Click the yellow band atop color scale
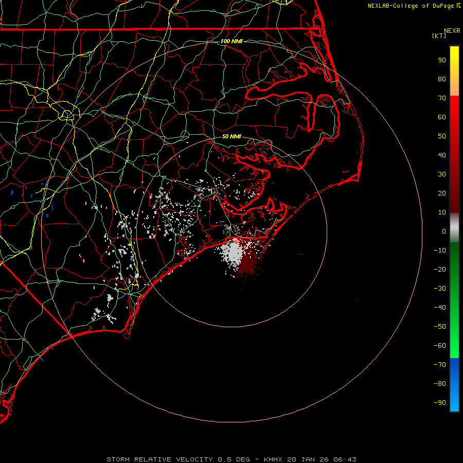463x463 pixels. (454, 71)
